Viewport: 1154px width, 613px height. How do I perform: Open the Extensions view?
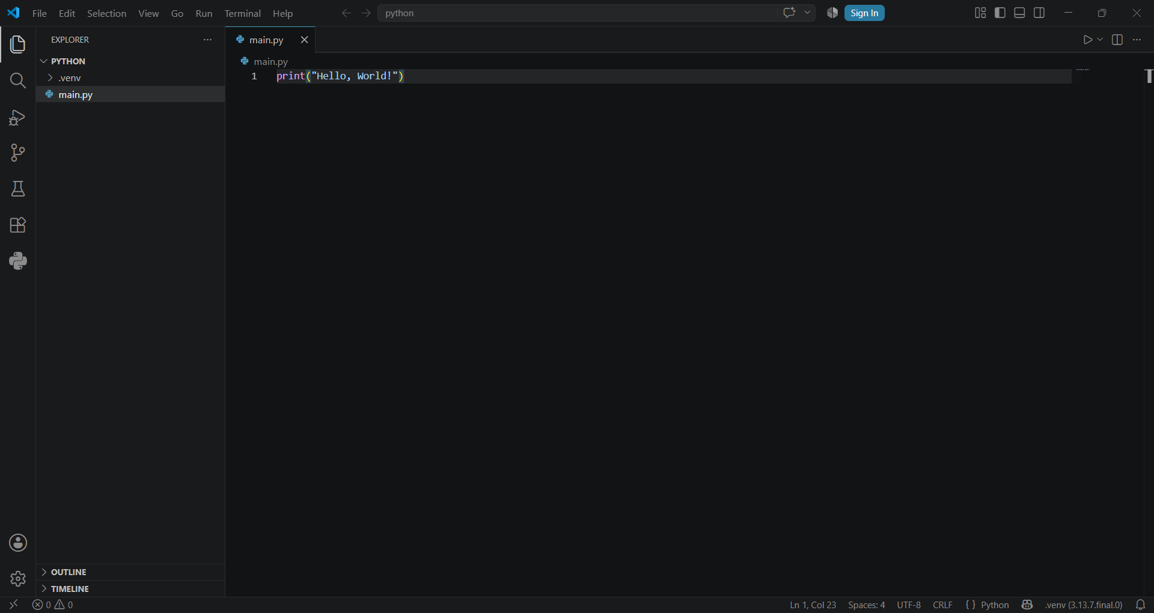(x=18, y=225)
